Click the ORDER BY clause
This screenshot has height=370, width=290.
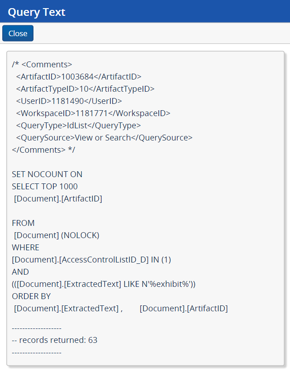click(x=32, y=296)
